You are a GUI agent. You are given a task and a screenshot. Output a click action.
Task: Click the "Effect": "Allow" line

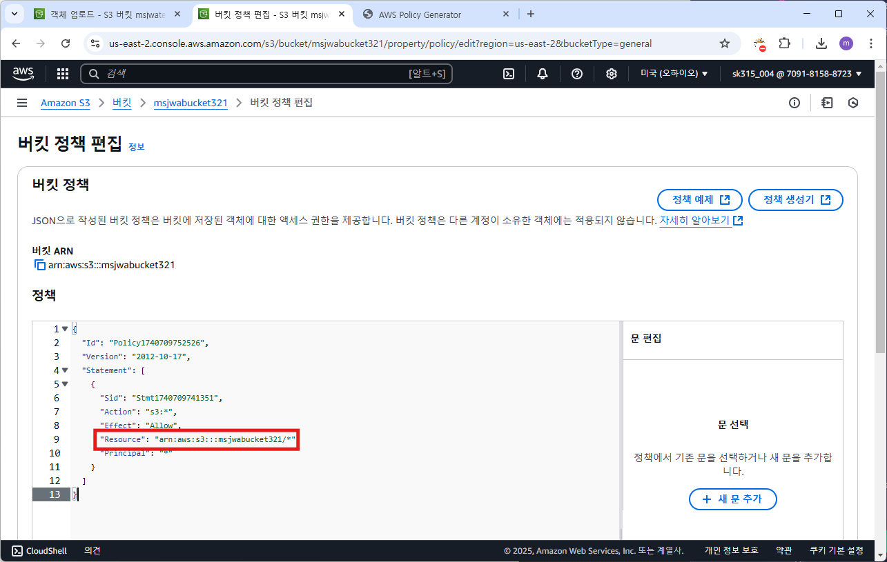pos(141,425)
